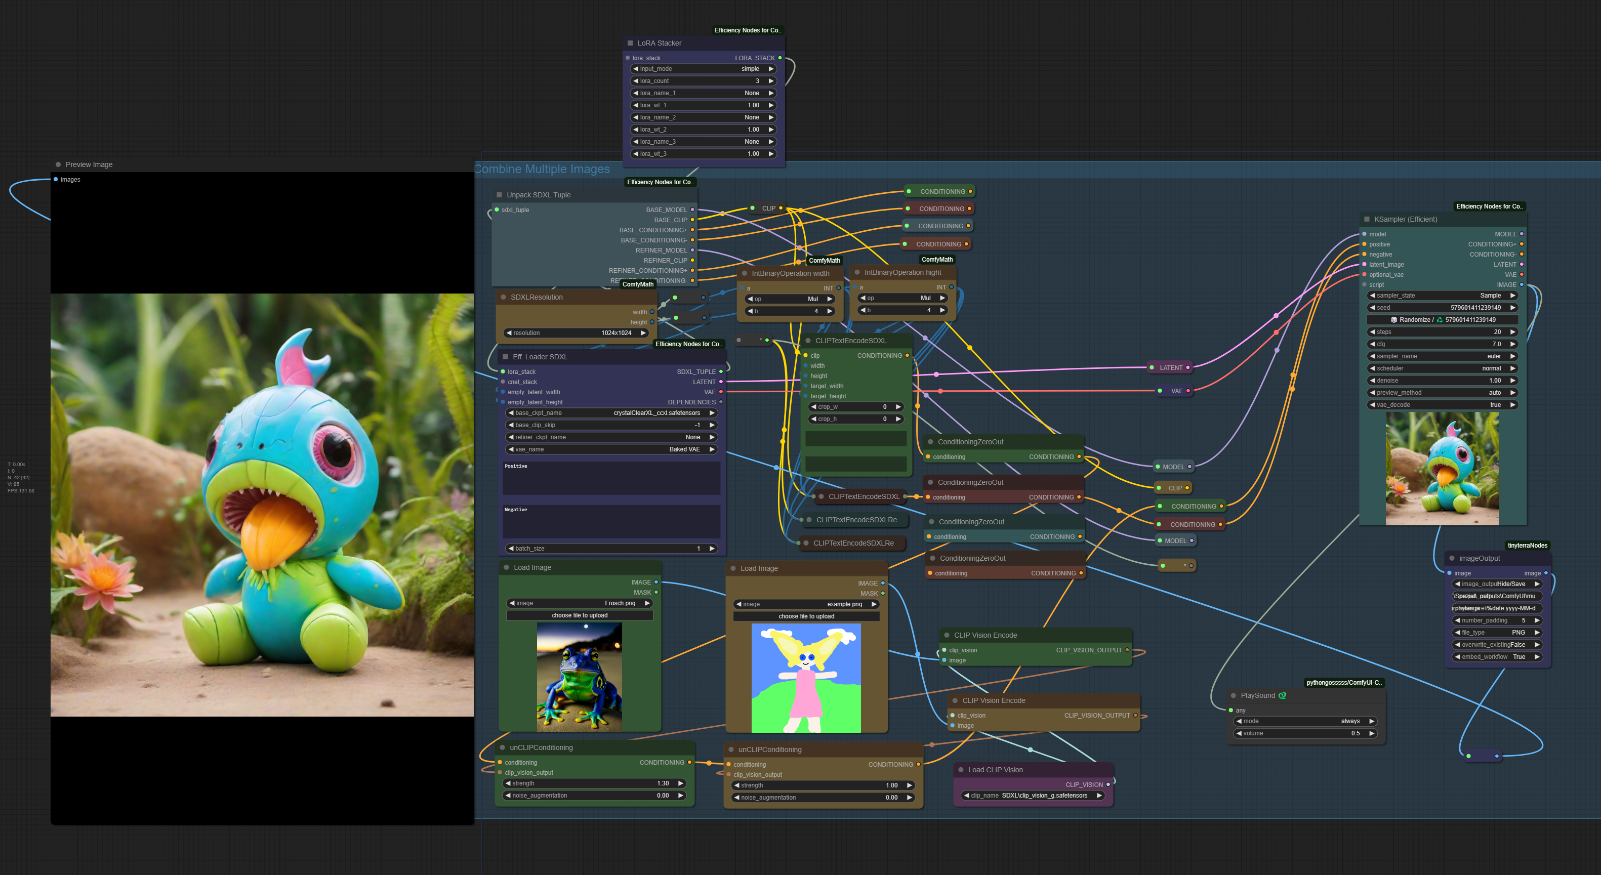The image size is (1601, 875).
Task: Increase lora_count with its right arrow
Action: (771, 81)
